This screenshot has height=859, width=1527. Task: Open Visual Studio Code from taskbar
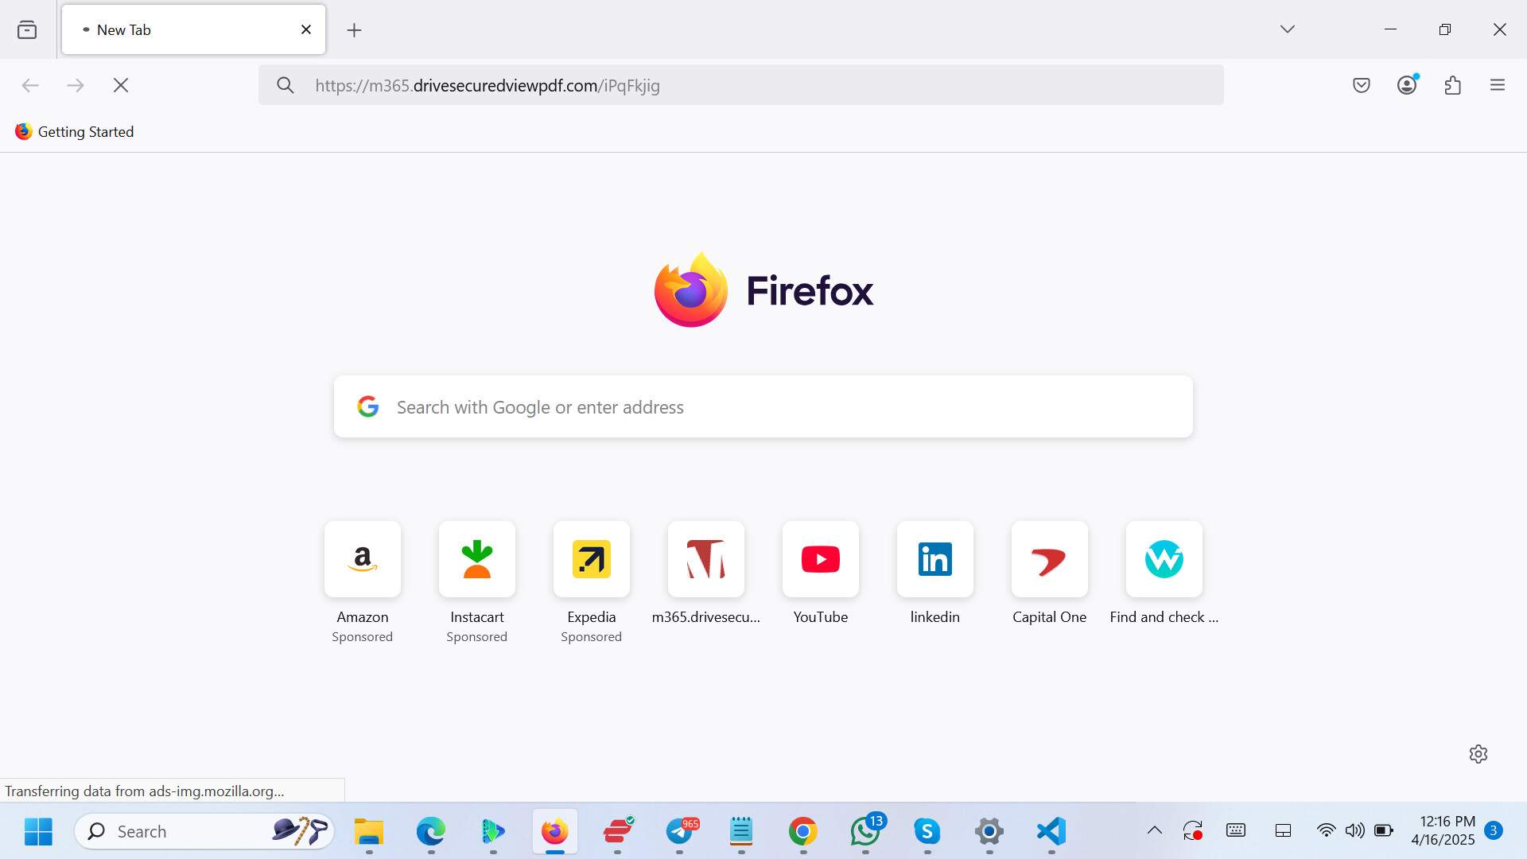tap(1051, 831)
